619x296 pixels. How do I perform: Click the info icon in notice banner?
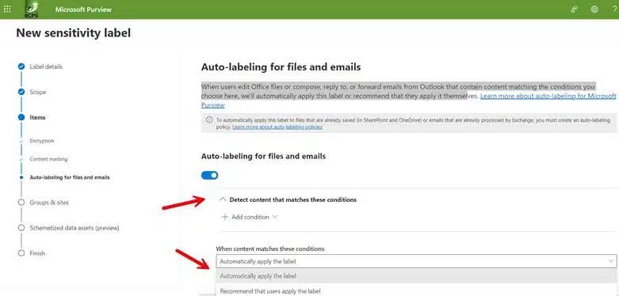click(x=209, y=120)
